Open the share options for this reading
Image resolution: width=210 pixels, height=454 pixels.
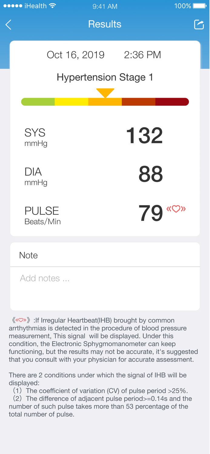[x=199, y=24]
